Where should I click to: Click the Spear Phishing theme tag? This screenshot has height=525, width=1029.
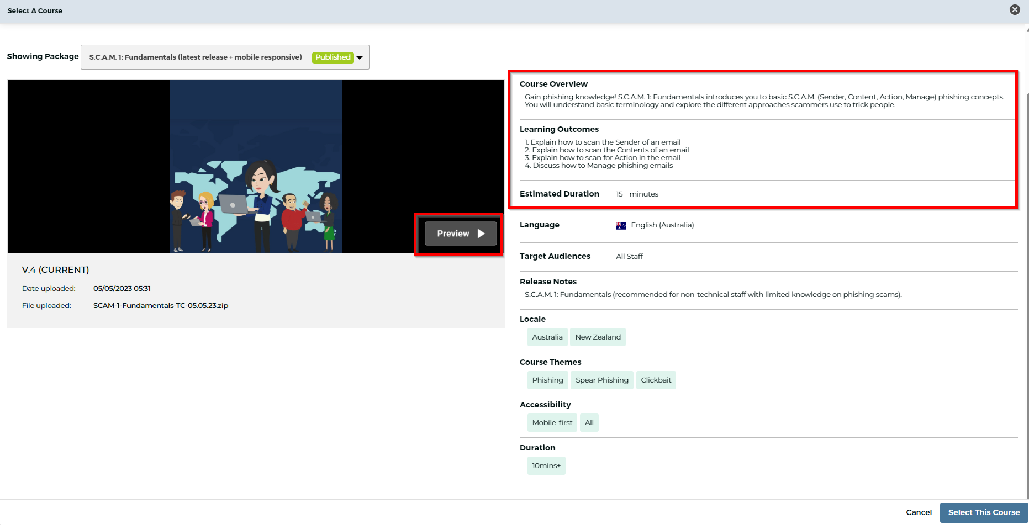tap(602, 380)
